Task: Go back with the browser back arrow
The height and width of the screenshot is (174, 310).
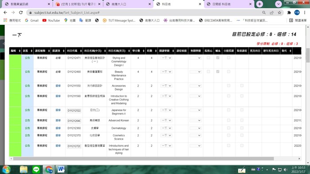Action: click(x=5, y=13)
